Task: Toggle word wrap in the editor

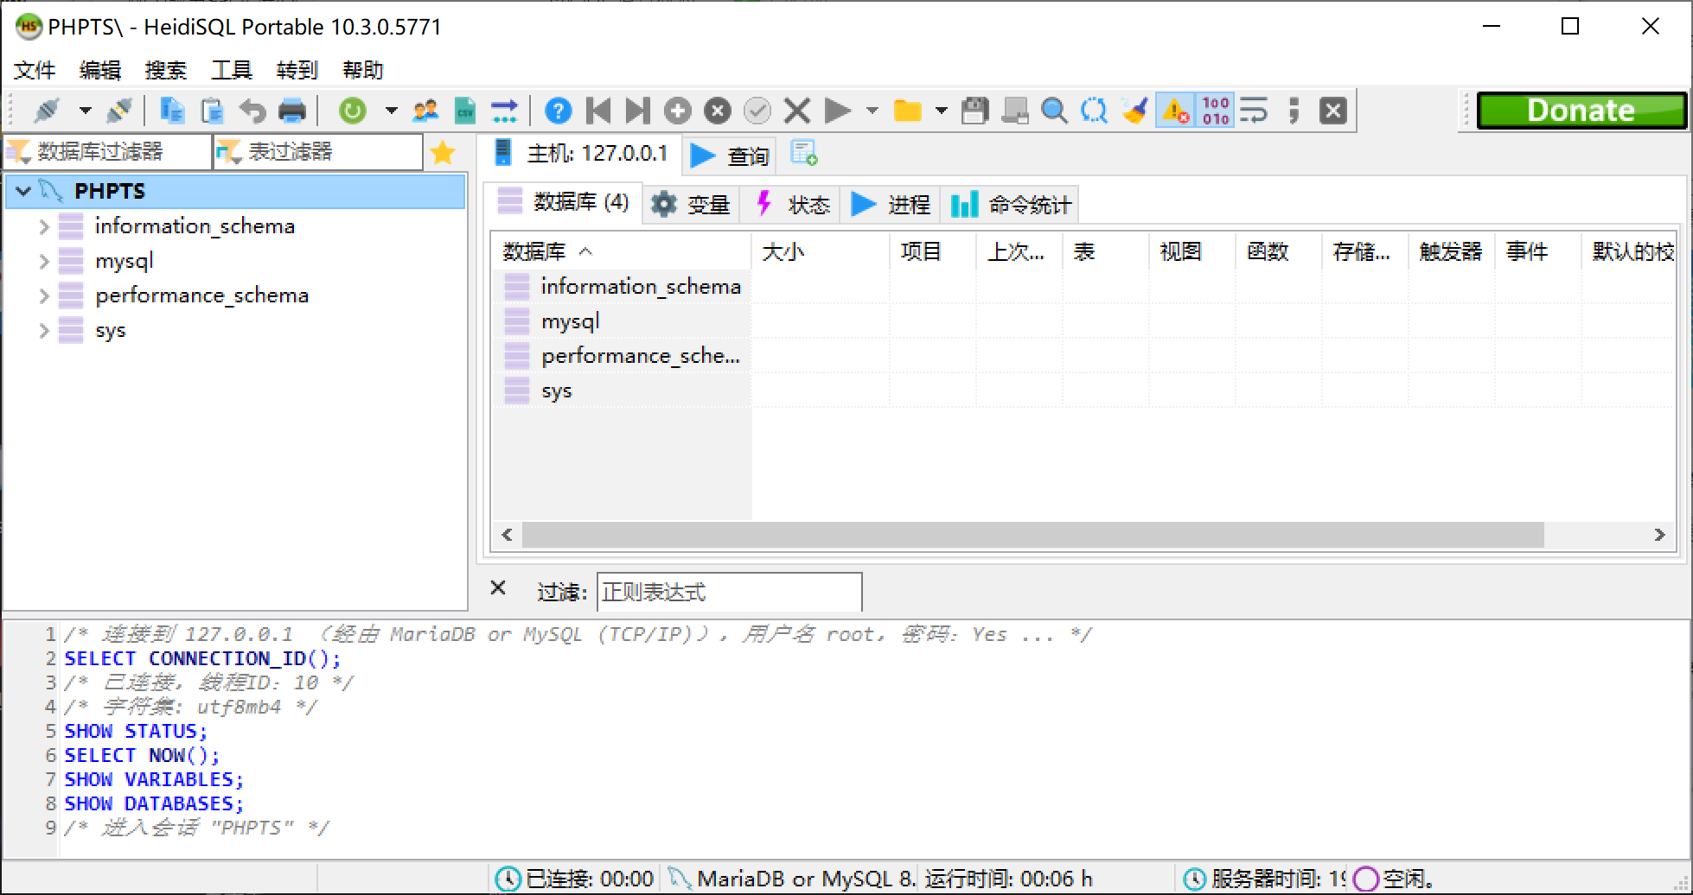Action: pyautogui.click(x=1254, y=111)
